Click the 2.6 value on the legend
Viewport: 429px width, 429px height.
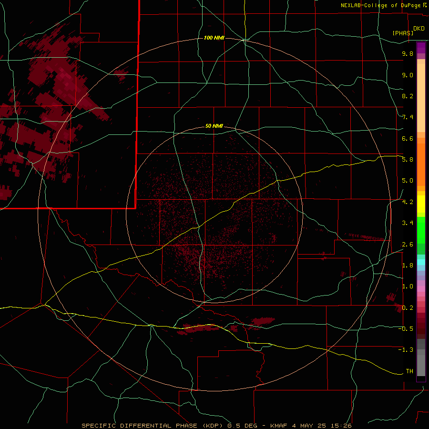(x=408, y=245)
